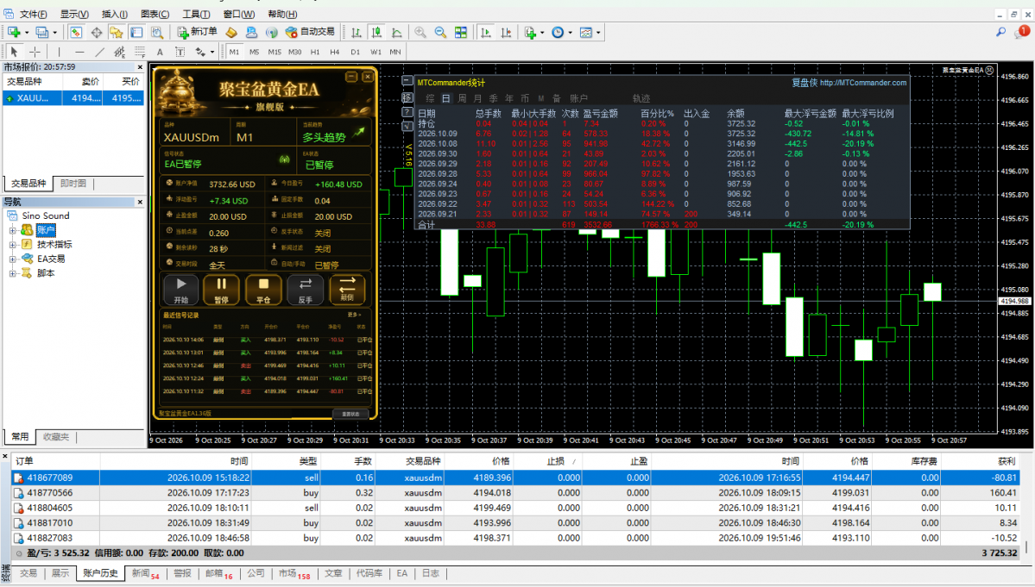Switch chart to H1 timeframe
Viewport: 1035px width, 587px height.
[315, 52]
